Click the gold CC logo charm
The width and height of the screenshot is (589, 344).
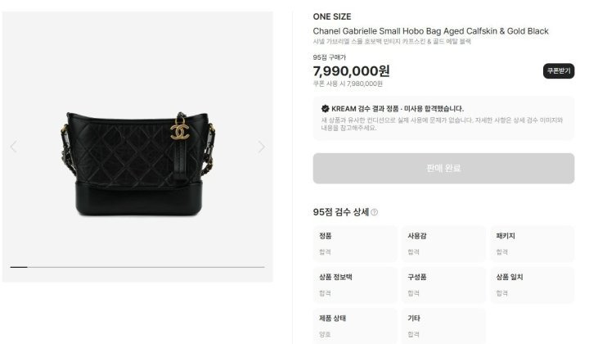(179, 131)
